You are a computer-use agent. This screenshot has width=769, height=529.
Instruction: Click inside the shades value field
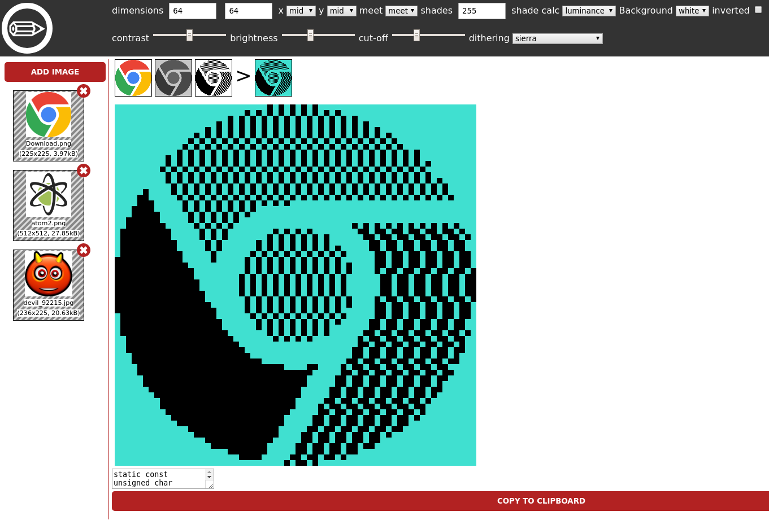(x=481, y=11)
